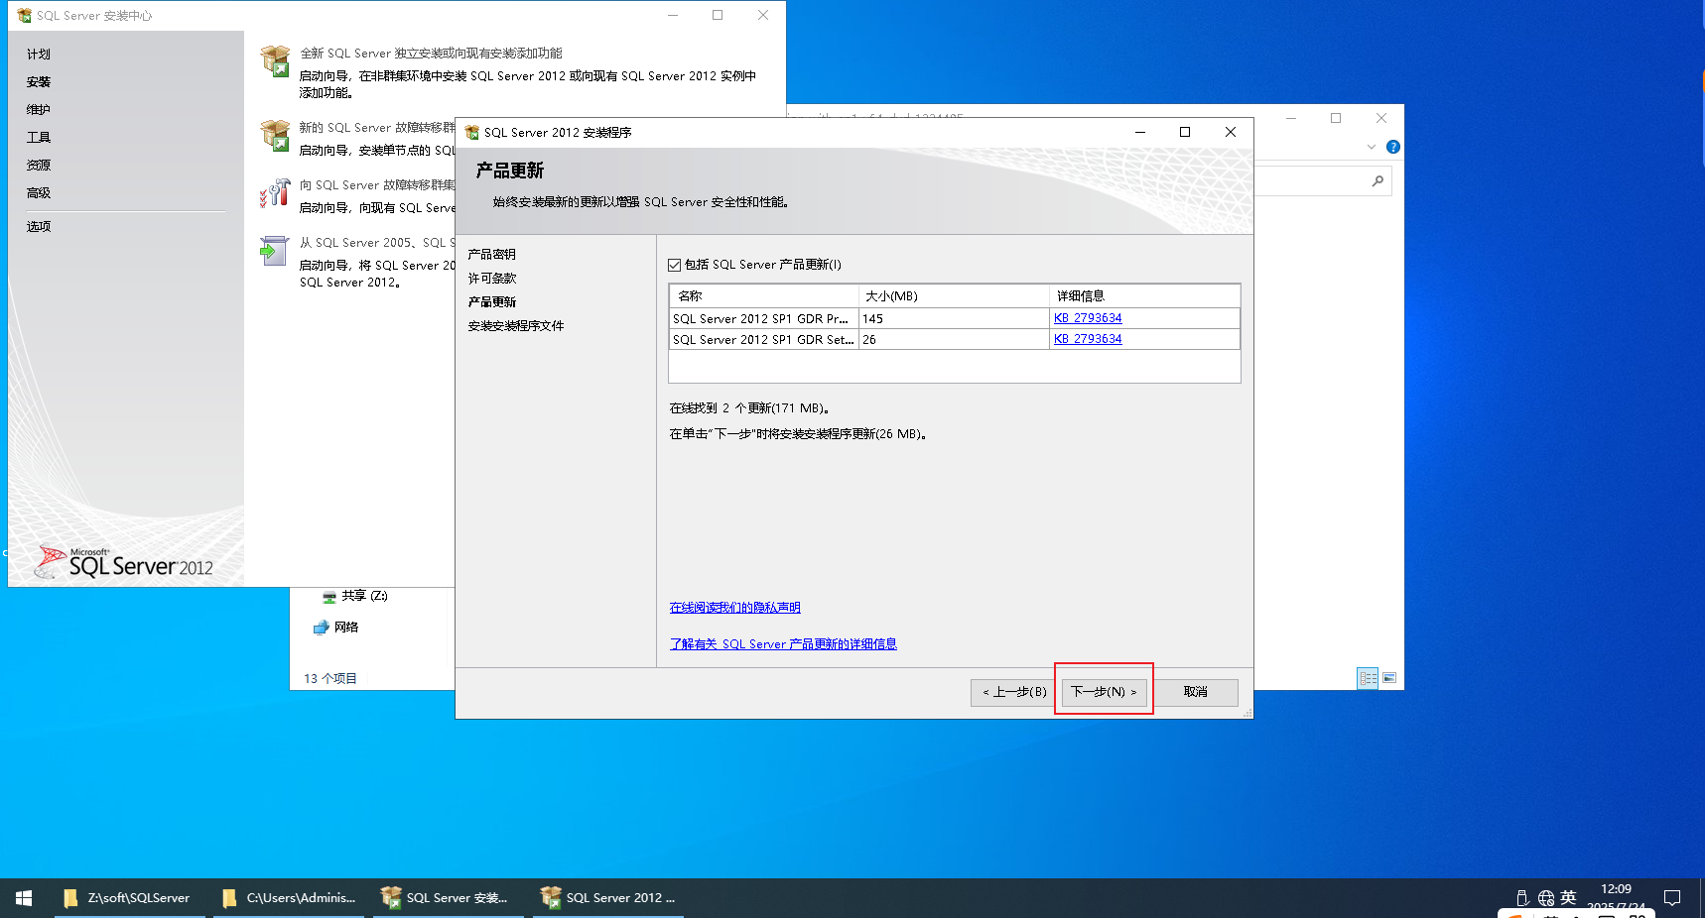The height and width of the screenshot is (918, 1705).
Task: Click the 13 items status text in Explorer
Action: coord(330,679)
